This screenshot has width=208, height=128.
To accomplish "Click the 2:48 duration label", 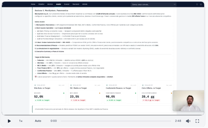I will [178, 121].
